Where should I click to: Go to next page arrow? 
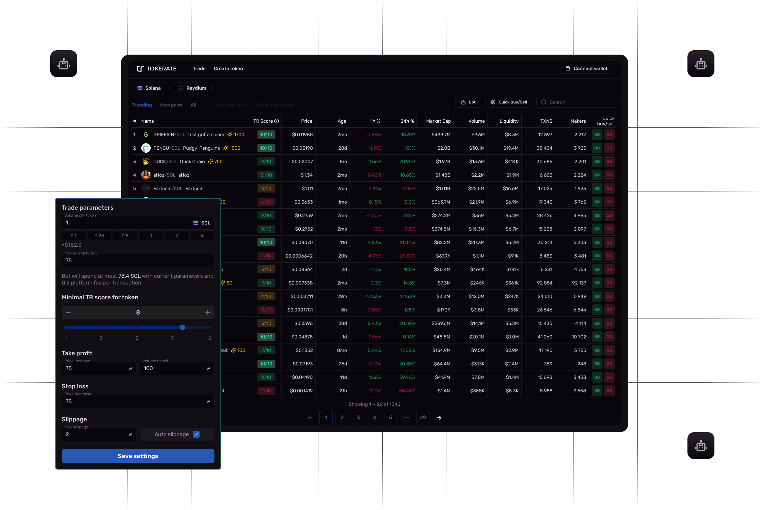tap(439, 418)
